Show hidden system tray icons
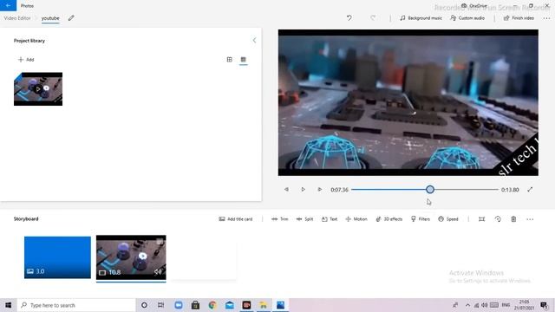This screenshot has width=555, height=312. point(467,305)
